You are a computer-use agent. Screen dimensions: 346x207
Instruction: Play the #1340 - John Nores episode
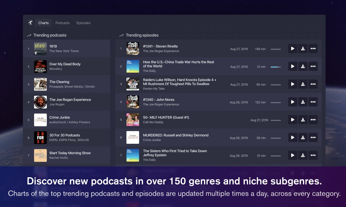293,102
